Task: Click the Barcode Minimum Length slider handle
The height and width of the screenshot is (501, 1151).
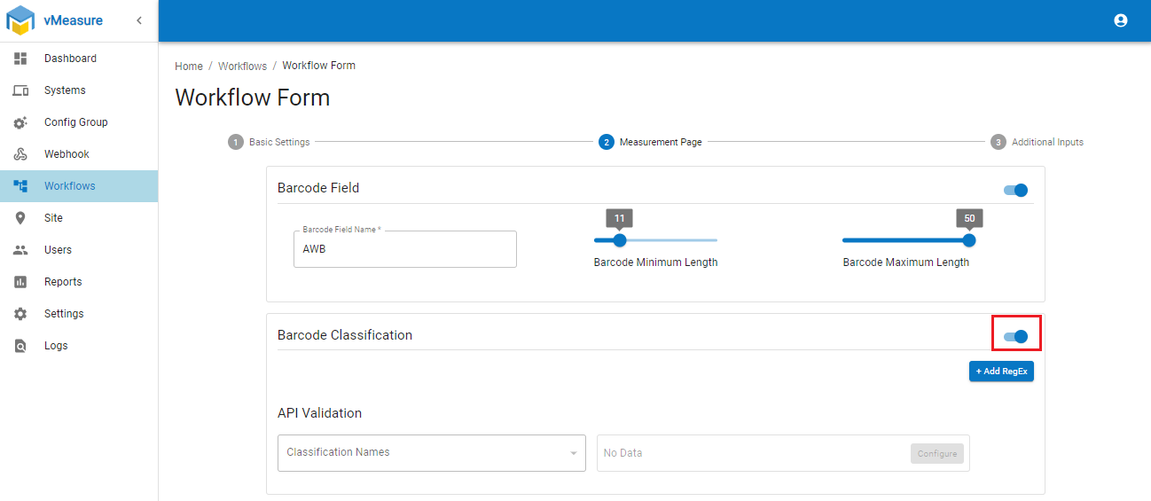Action: tap(620, 240)
